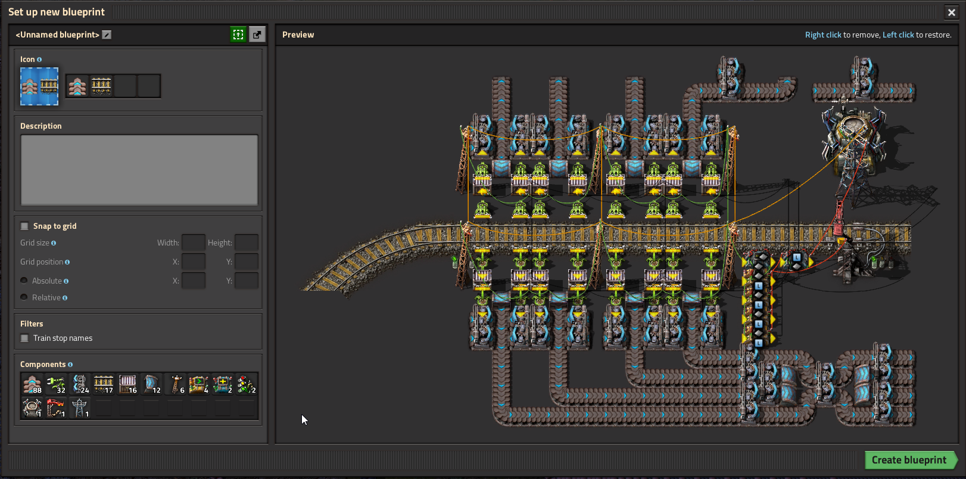
Task: Click the rename blueprint pencil icon
Action: coord(107,35)
